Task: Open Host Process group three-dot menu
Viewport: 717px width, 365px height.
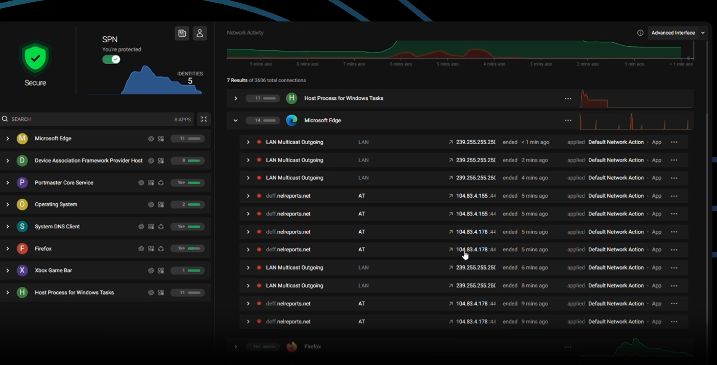Action: point(568,98)
